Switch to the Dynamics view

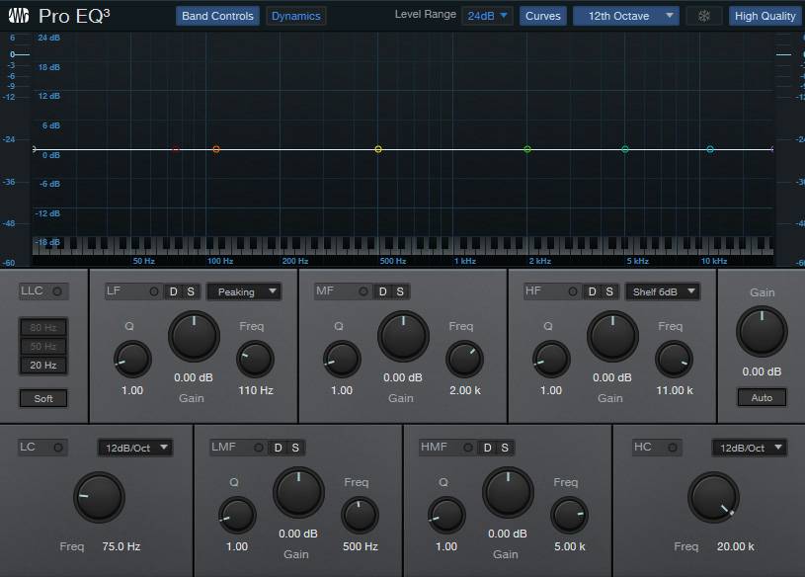pyautogui.click(x=295, y=16)
